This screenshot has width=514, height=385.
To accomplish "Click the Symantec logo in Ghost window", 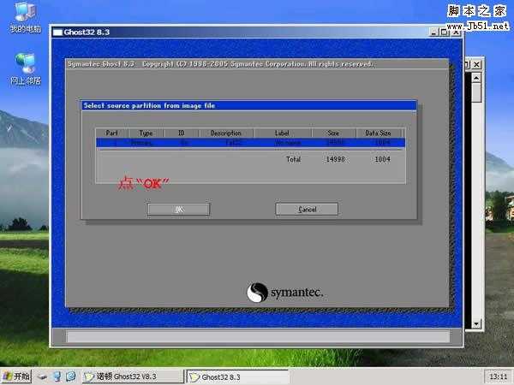I will 285,293.
